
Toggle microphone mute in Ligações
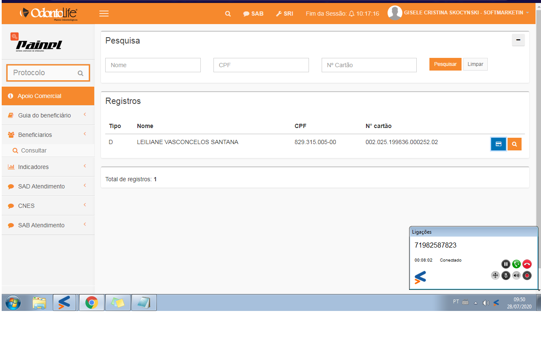coord(506,275)
